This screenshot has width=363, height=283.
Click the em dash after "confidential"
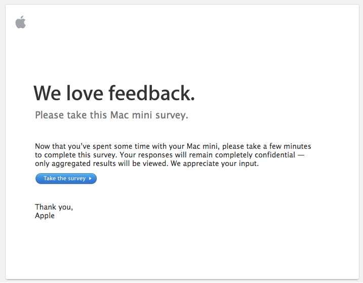(301, 155)
